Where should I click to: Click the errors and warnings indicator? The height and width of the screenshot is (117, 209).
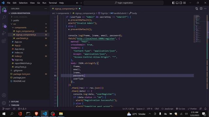(22, 109)
